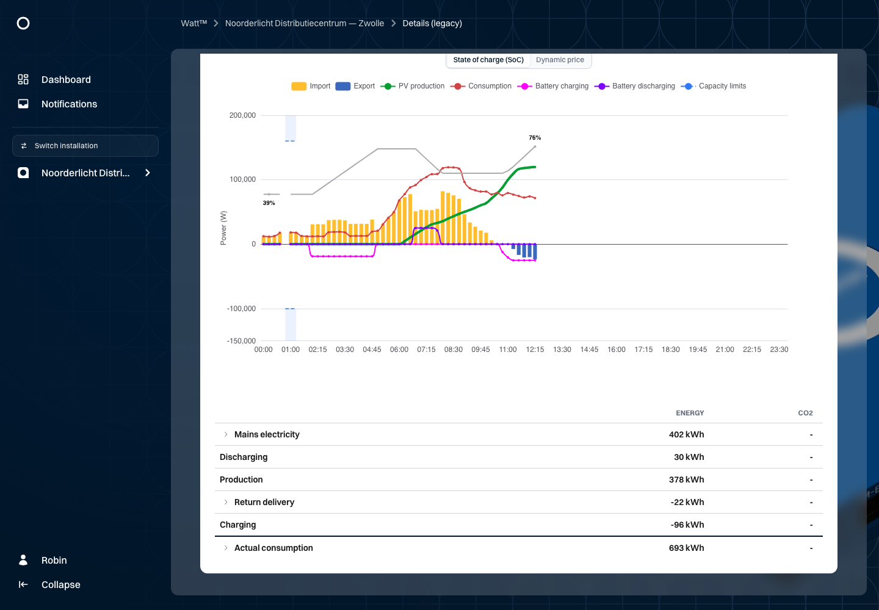The image size is (879, 610).
Task: Click the Robin user profile icon
Action: (x=23, y=560)
